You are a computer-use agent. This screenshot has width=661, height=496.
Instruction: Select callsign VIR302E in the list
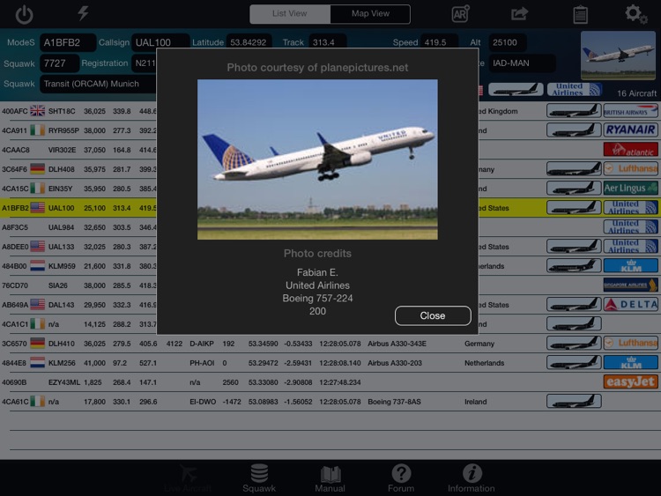point(62,150)
